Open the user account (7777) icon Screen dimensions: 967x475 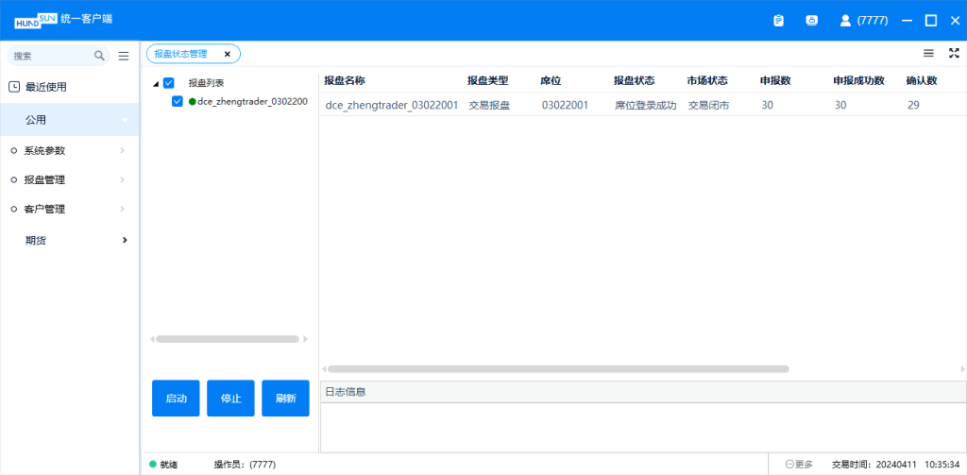[x=845, y=20]
